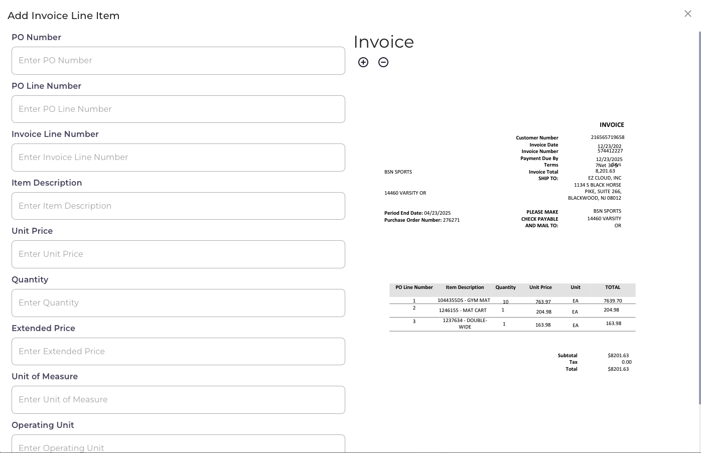Select the Invoice Line Number field

[x=178, y=158]
